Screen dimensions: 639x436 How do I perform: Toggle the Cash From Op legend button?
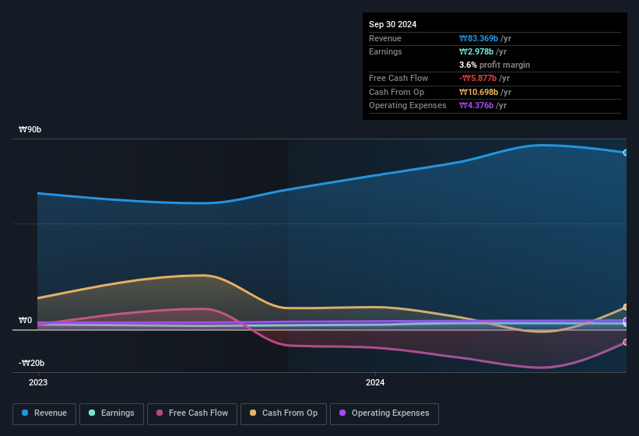(283, 413)
